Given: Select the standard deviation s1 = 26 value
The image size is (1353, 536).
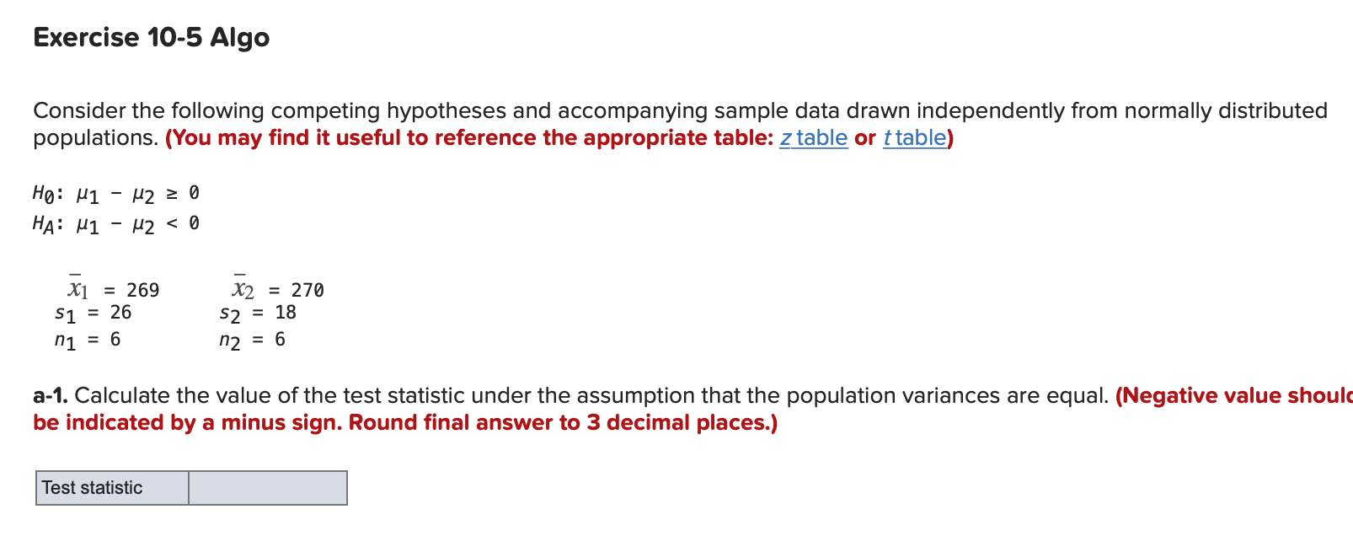Looking at the screenshot, I should [x=93, y=313].
